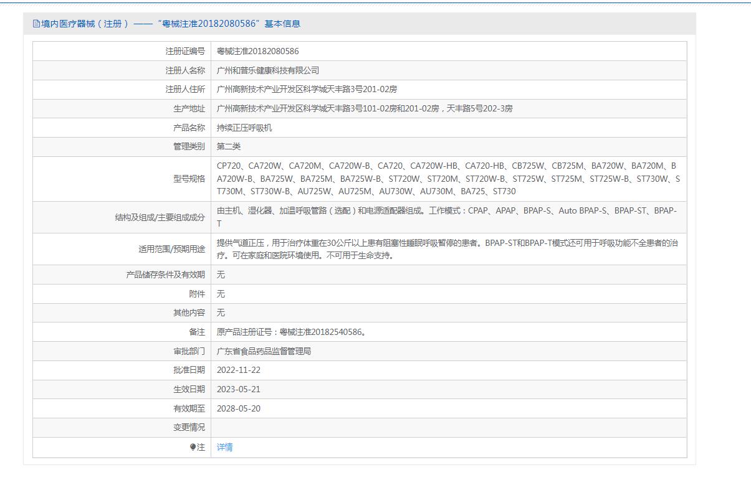
Task: Click the 注册人住所 address value ending 3号201-02房
Action: coord(307,90)
